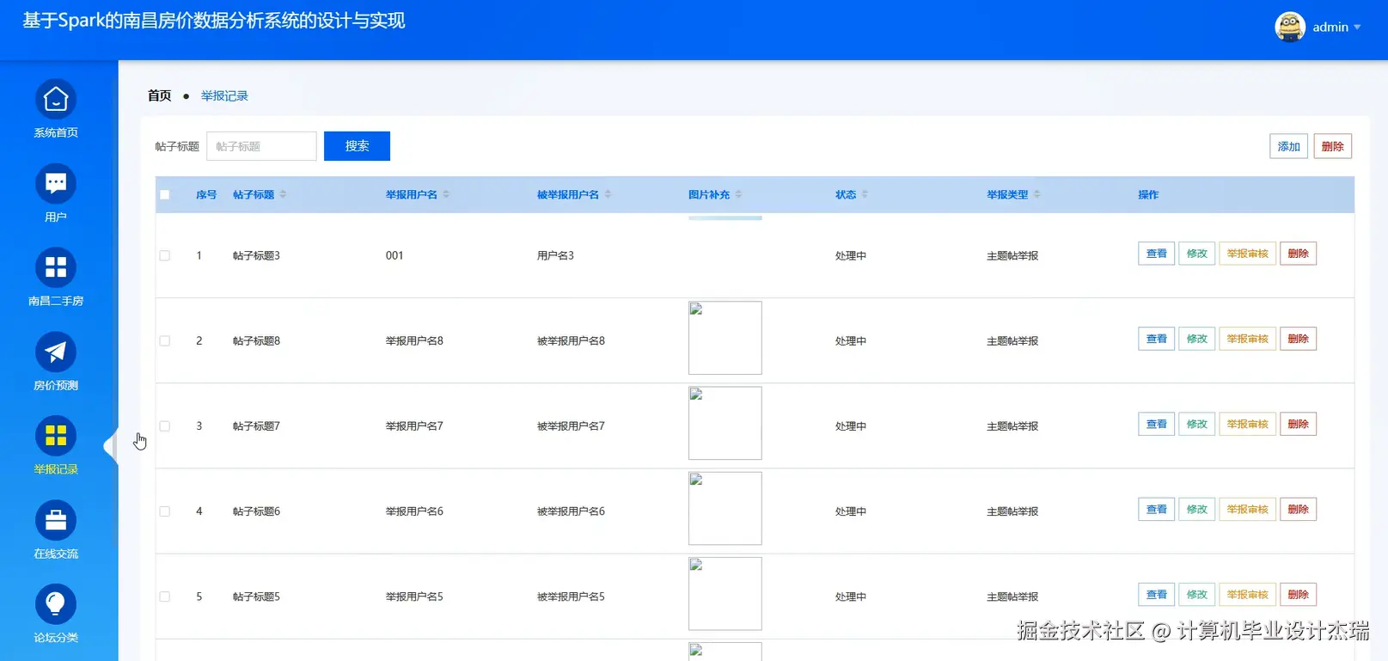Click the 首页 breadcrumb link
Viewport: 1388px width, 661px height.
pyautogui.click(x=159, y=95)
